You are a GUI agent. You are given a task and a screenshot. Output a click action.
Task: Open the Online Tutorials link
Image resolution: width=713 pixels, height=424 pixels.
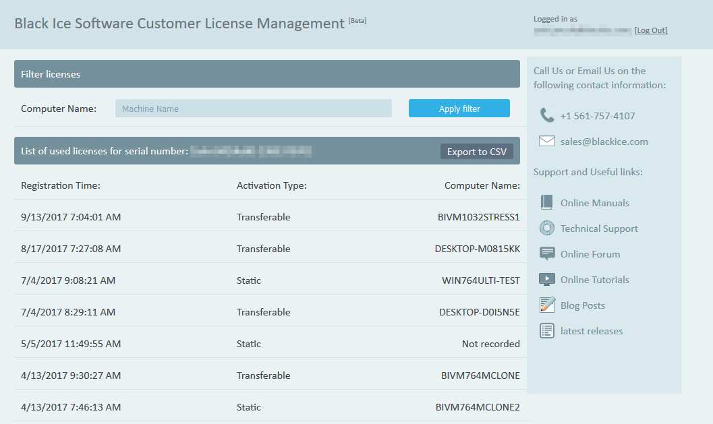[x=595, y=280]
